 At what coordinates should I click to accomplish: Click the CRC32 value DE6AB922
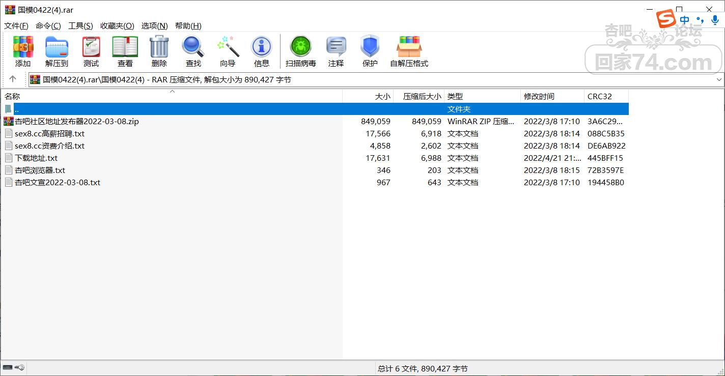tap(606, 146)
